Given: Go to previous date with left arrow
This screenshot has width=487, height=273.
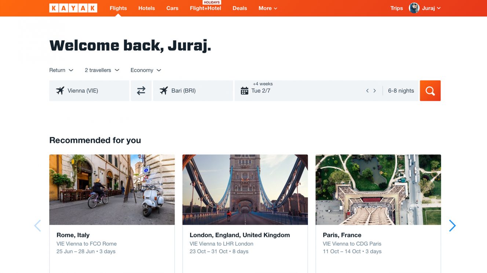Looking at the screenshot, I should [367, 91].
